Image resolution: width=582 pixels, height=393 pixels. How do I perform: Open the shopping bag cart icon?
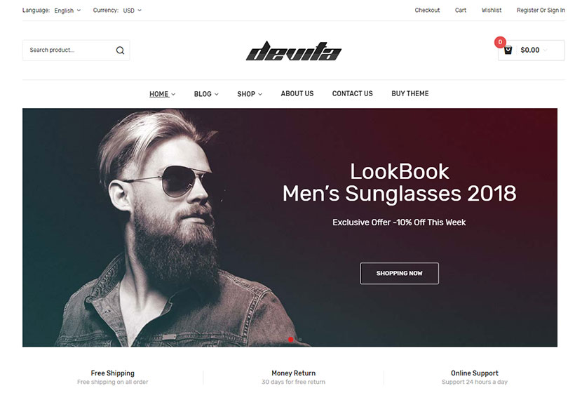[x=508, y=50]
